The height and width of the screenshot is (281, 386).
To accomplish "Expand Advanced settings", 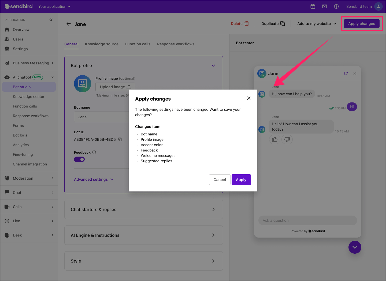I will [94, 179].
